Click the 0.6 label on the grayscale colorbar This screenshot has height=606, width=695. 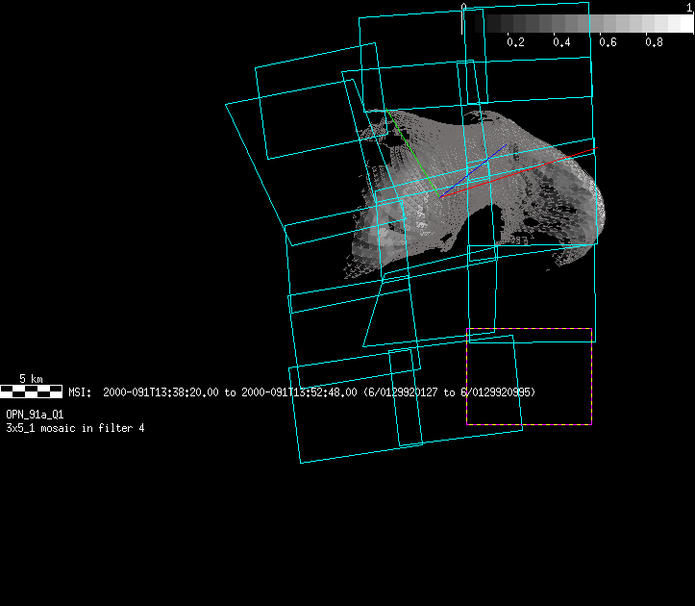coord(608,42)
